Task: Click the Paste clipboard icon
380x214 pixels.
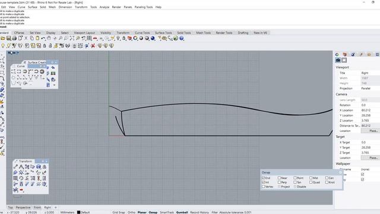Action: pyautogui.click(x=37, y=38)
